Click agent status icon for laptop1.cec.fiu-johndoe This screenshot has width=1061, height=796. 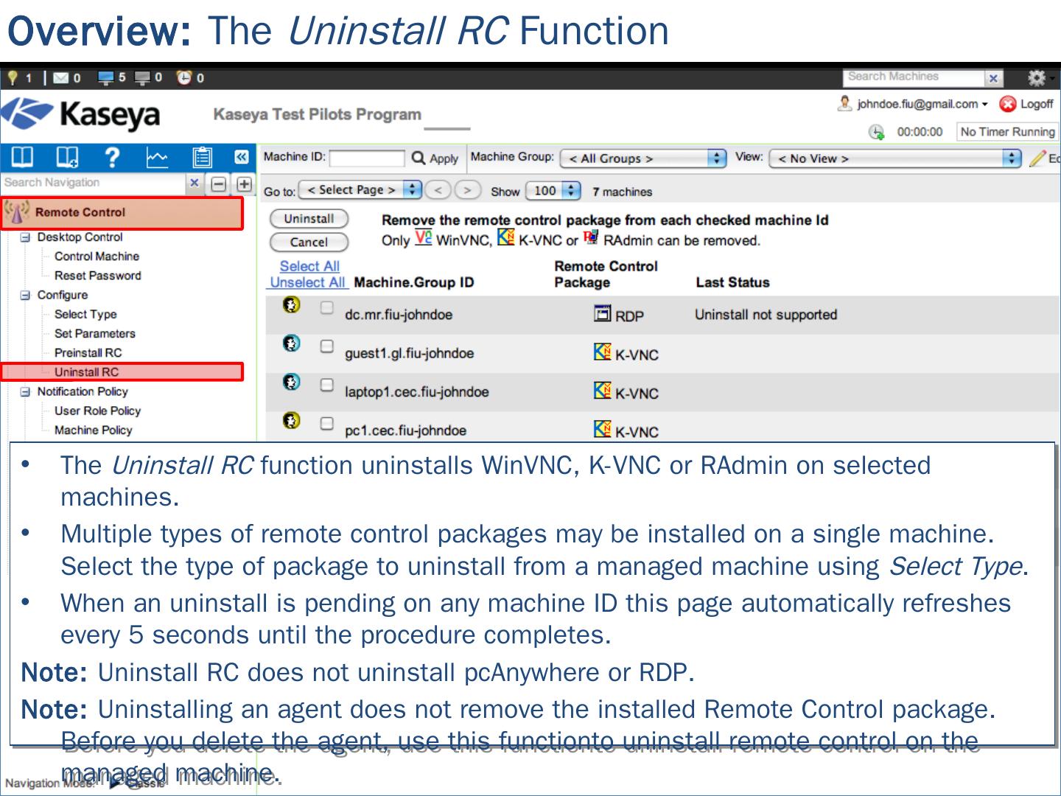tap(292, 382)
